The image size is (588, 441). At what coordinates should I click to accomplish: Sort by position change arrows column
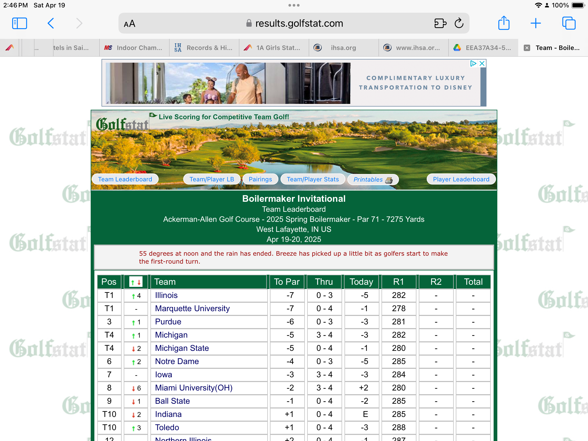click(x=136, y=282)
